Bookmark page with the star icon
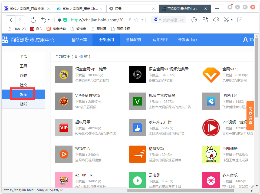 tap(136, 20)
